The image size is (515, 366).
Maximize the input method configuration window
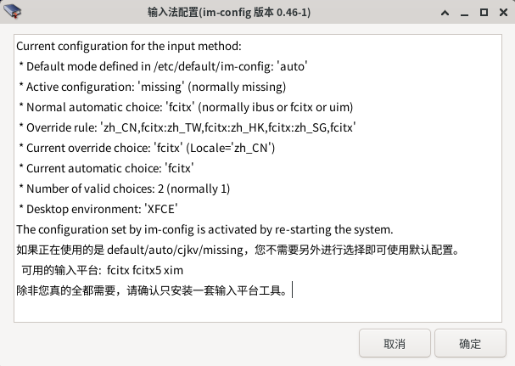point(484,13)
